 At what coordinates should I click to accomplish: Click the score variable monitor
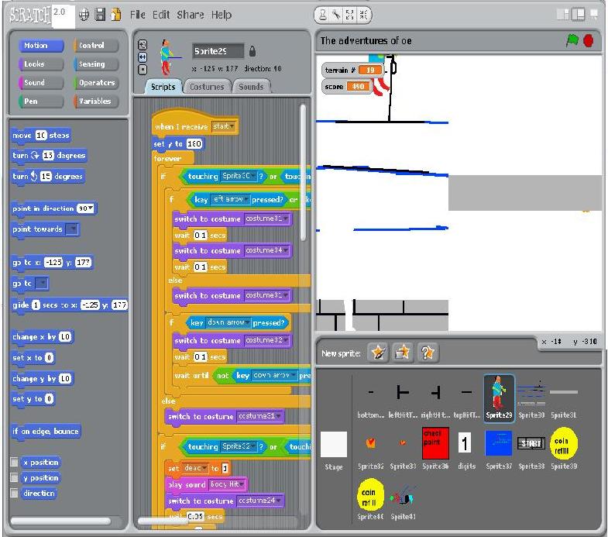(346, 87)
